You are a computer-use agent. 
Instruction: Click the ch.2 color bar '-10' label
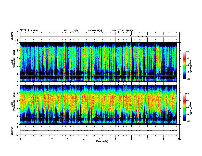[188, 121]
